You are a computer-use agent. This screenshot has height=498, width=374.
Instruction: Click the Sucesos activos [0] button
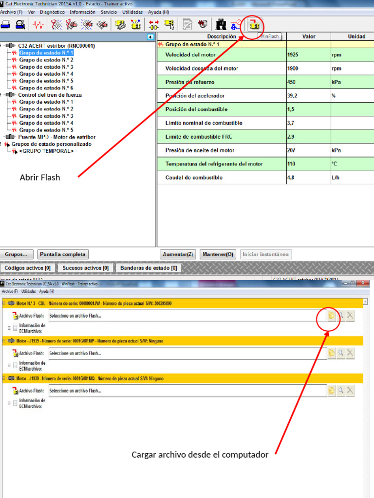(x=86, y=268)
